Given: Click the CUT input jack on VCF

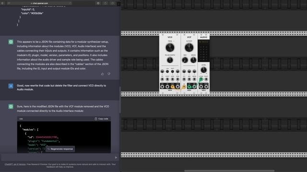Looking at the screenshot, I should (x=184, y=79).
